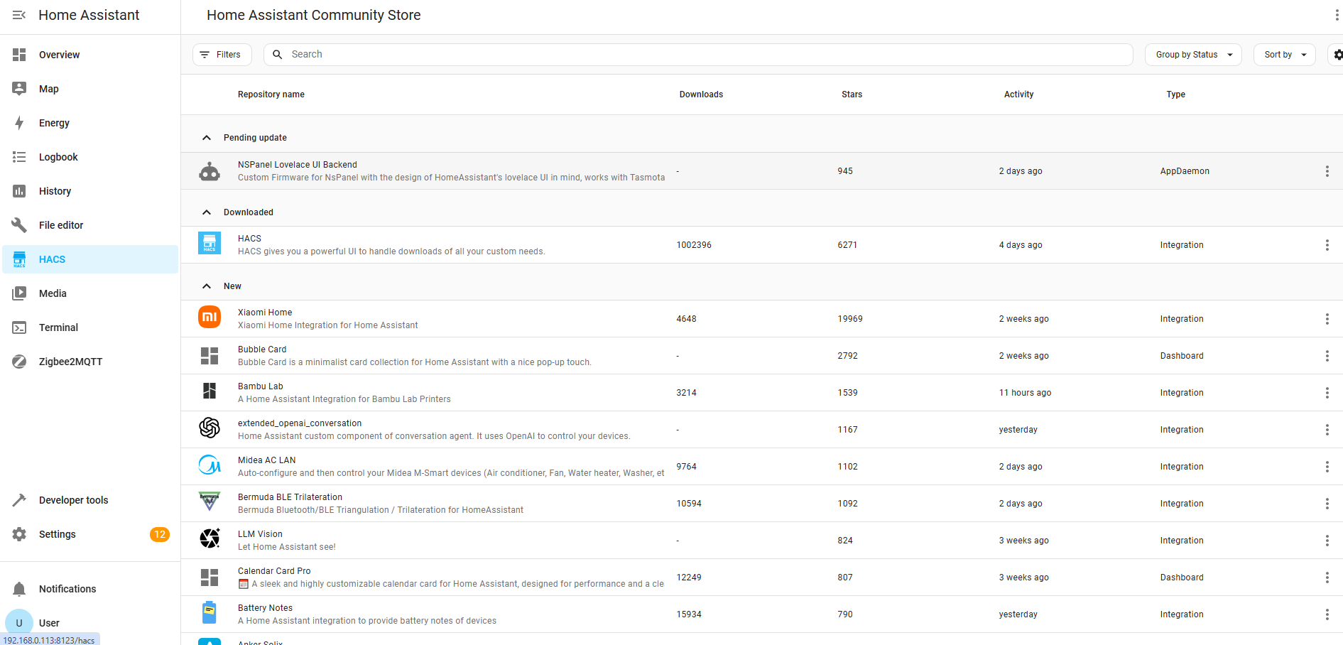This screenshot has height=645, width=1343.
Task: Click the search magnifier icon
Action: (x=278, y=55)
